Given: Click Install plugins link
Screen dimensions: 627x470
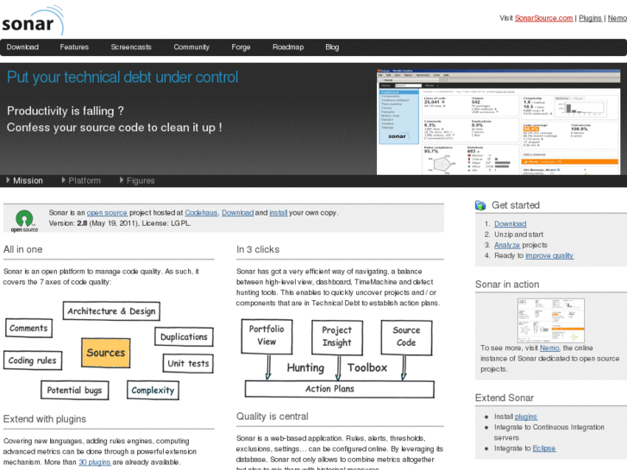Looking at the screenshot, I should point(526,417).
